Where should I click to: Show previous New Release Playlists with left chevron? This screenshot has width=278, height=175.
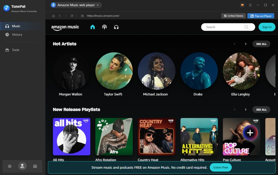[235, 110]
